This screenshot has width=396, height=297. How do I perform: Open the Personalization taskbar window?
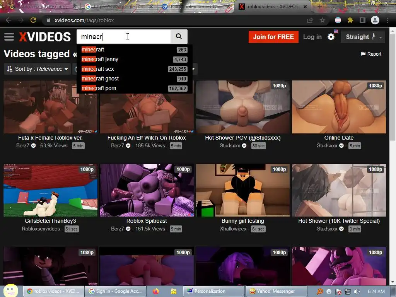click(213, 291)
